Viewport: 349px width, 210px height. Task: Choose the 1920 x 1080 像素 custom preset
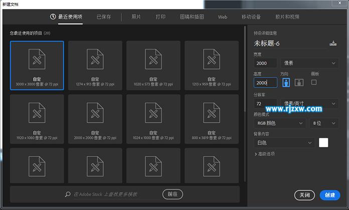(37, 119)
